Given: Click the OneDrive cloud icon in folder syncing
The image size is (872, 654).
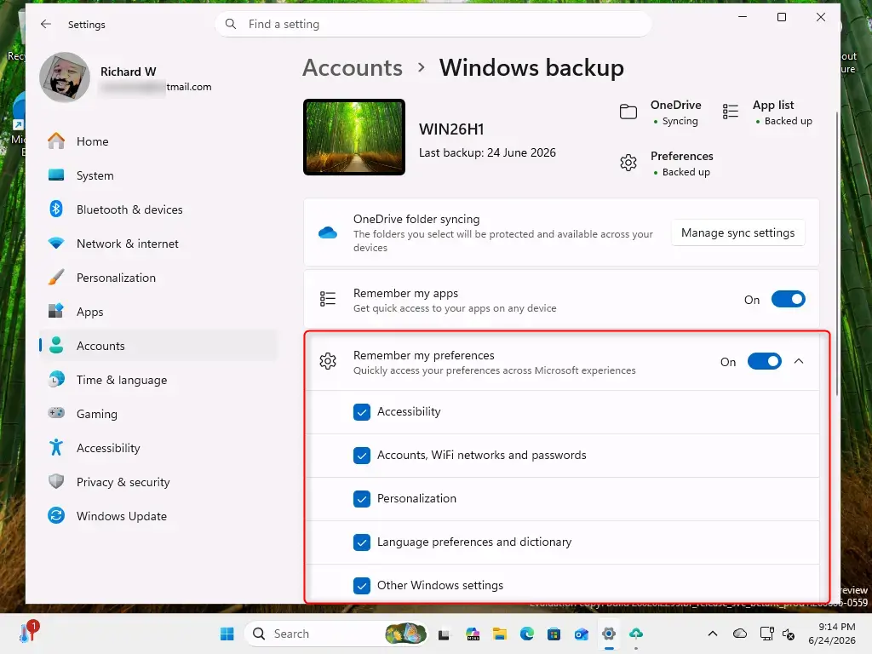Looking at the screenshot, I should [x=328, y=232].
